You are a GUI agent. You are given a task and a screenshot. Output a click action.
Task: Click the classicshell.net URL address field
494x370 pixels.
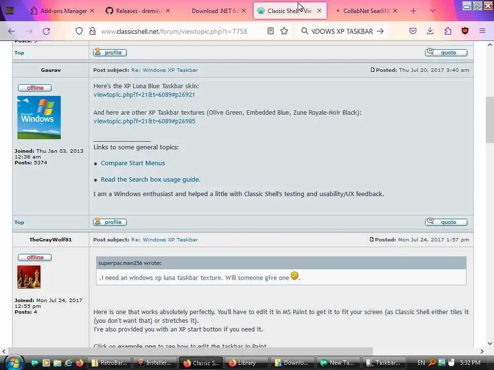coord(174,31)
